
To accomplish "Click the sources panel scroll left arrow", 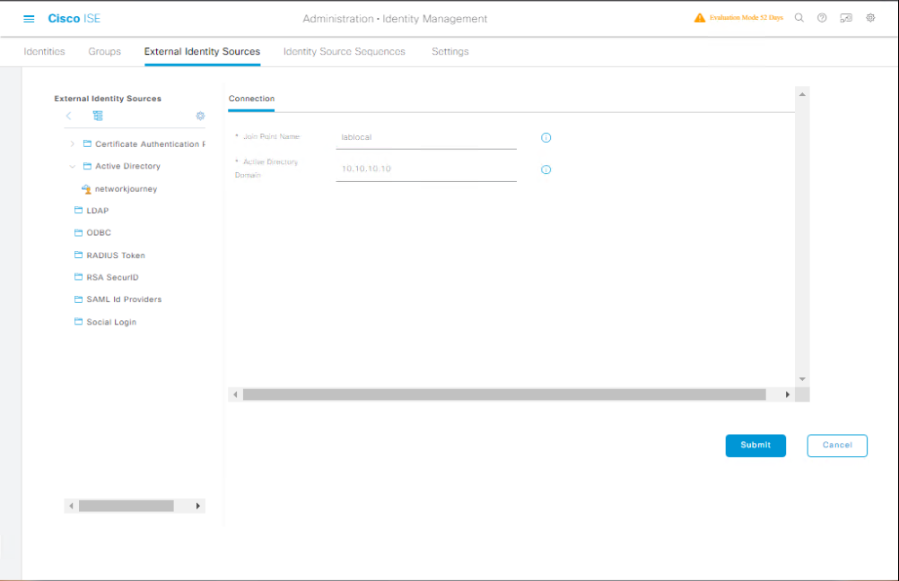I will pos(71,506).
